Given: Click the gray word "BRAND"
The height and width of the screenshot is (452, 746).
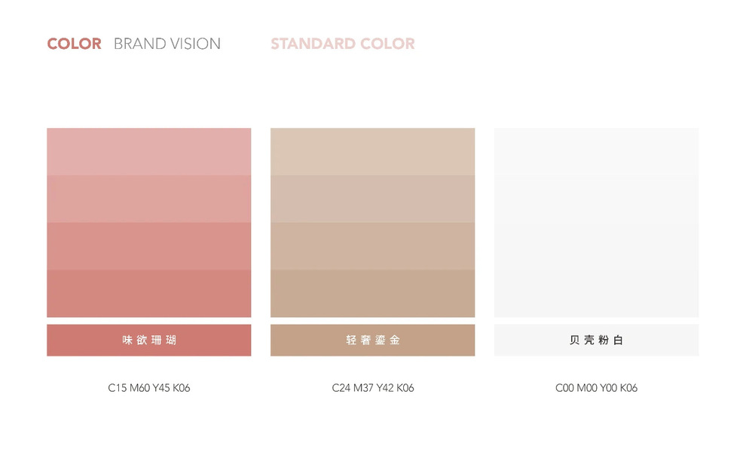Looking at the screenshot, I should pos(141,44).
